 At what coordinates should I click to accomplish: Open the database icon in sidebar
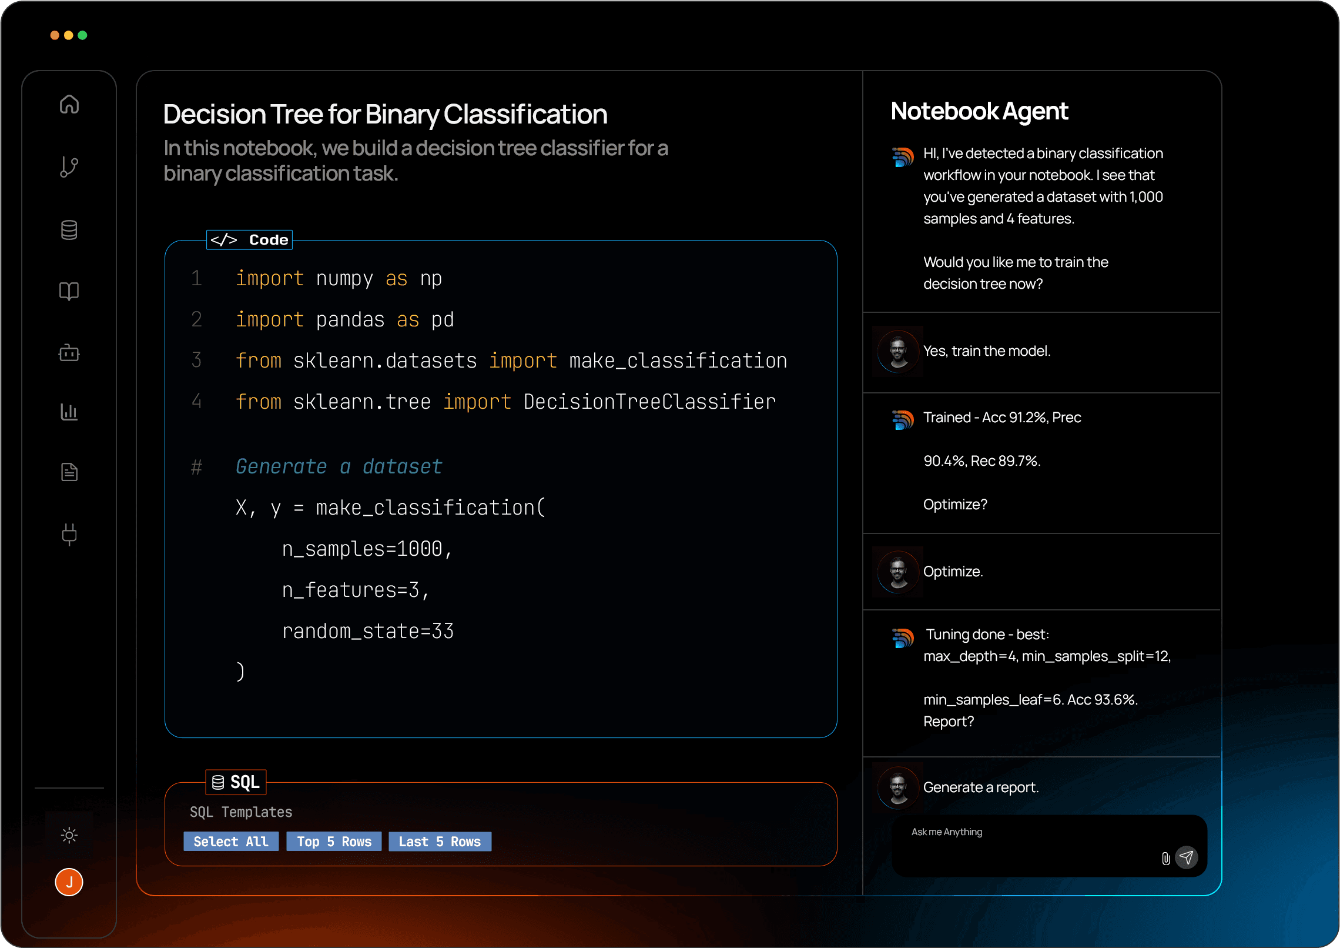(x=69, y=230)
